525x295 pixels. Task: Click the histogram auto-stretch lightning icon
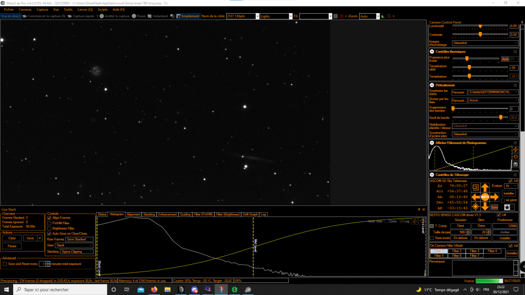point(516,149)
